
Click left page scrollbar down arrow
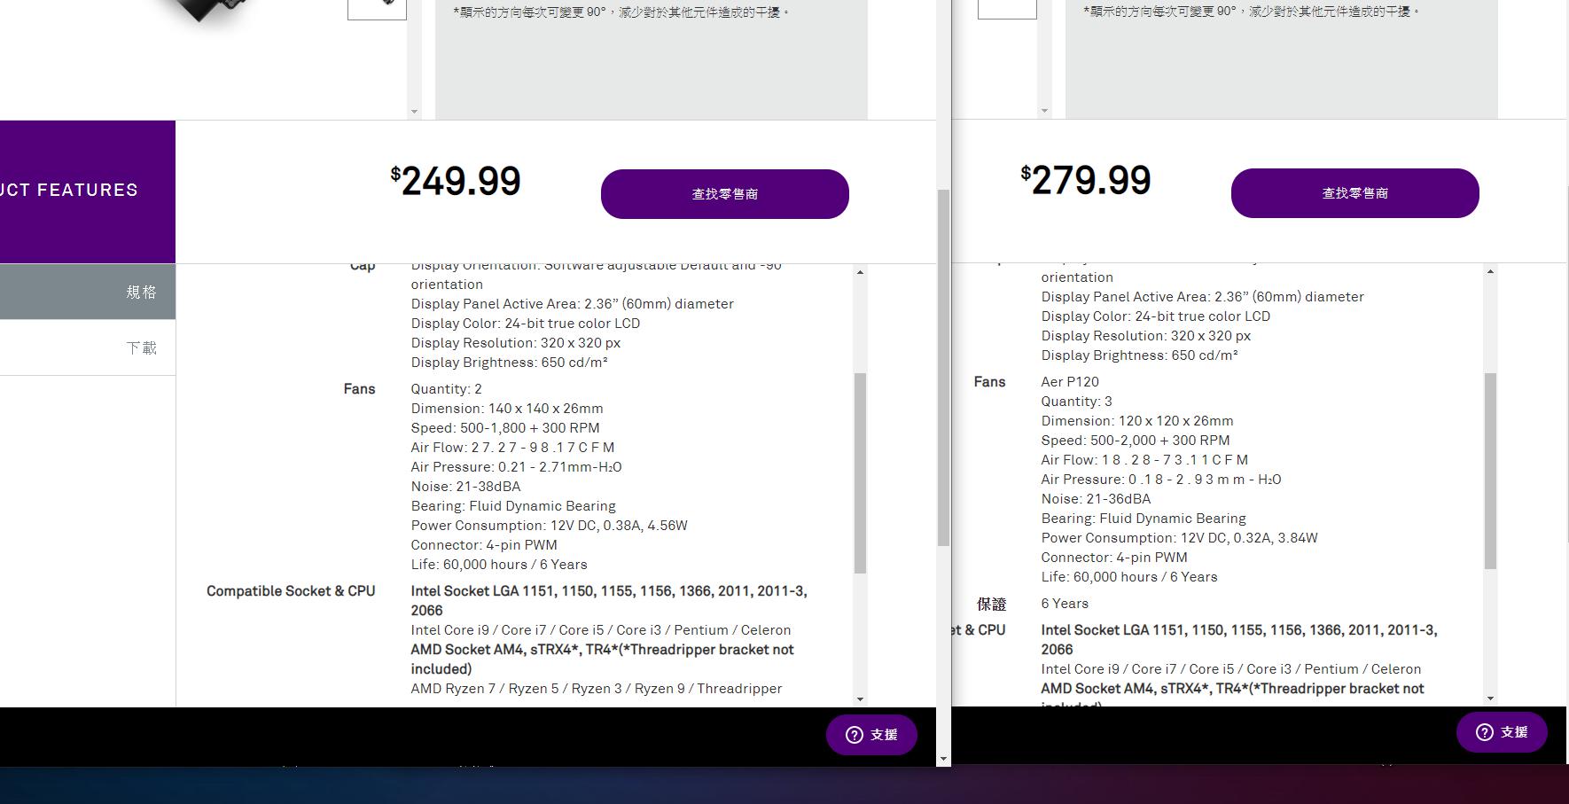pos(943,759)
